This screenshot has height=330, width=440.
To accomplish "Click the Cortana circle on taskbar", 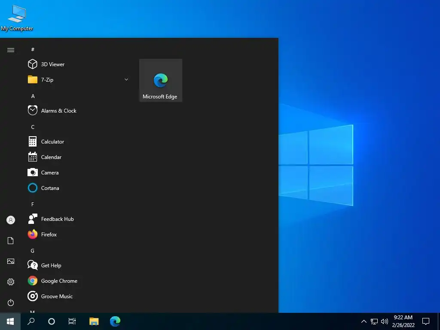I will pos(52,321).
